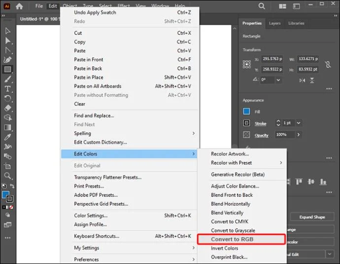Select the Shape Builder tool
The image size is (340, 264).
click(x=7, y=117)
